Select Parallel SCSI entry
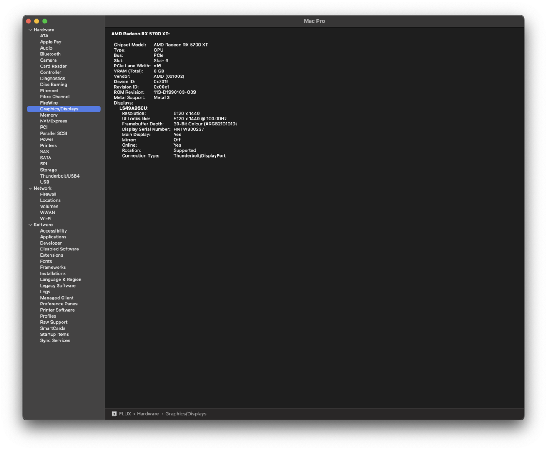The image size is (547, 450). click(53, 133)
